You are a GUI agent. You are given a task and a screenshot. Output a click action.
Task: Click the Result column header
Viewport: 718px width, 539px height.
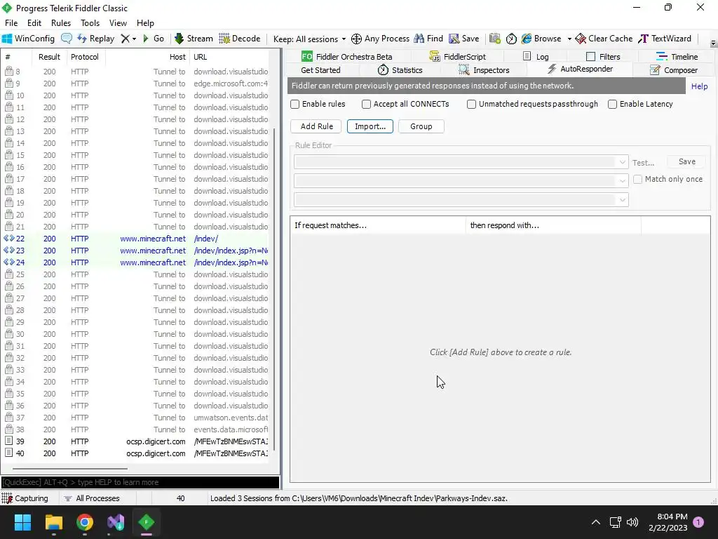[x=49, y=57]
